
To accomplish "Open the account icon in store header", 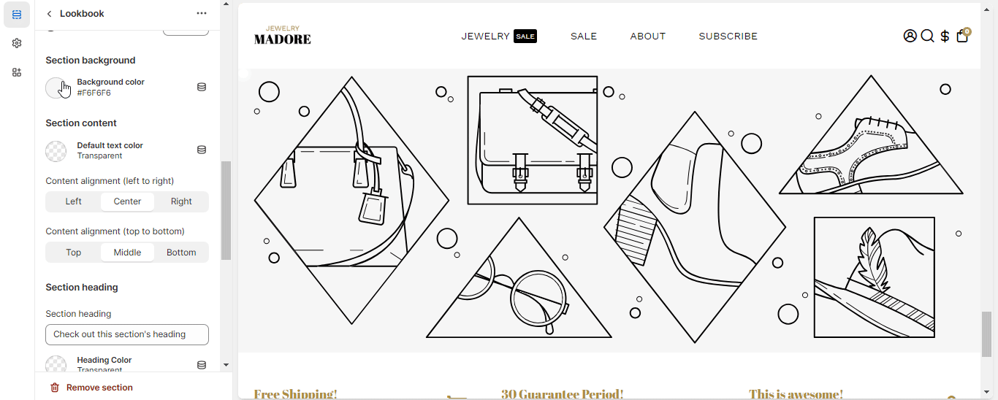I will coord(910,36).
